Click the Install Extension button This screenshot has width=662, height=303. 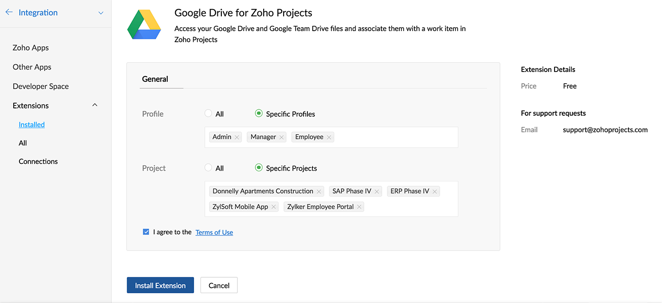click(161, 285)
